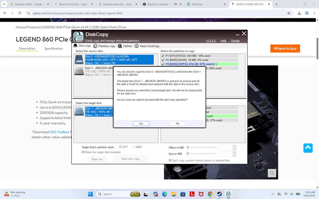Screen dimensions: 319x199
Task: Show hidden icons in system tray
Action: pyautogui.click(x=272, y=194)
